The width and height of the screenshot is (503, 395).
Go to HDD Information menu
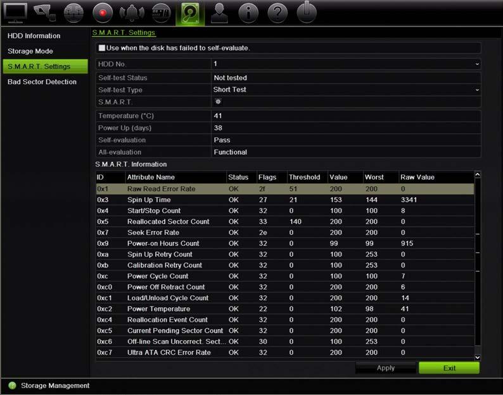pos(34,36)
